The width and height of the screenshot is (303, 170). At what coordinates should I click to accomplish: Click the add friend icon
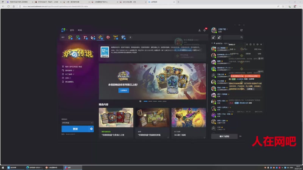point(213,37)
